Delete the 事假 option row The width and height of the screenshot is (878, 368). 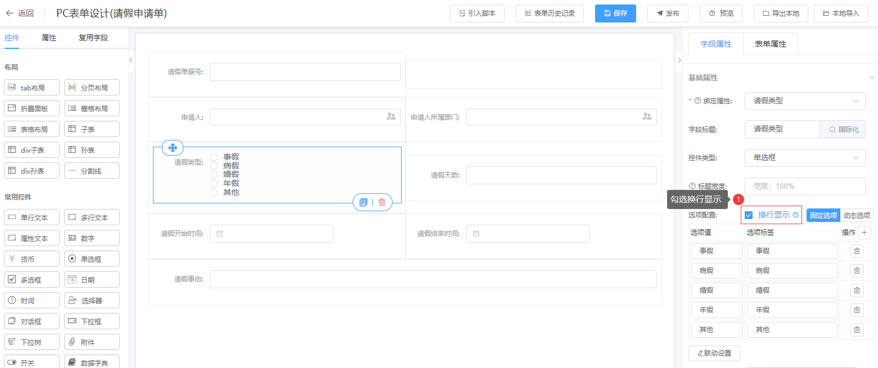(x=857, y=251)
